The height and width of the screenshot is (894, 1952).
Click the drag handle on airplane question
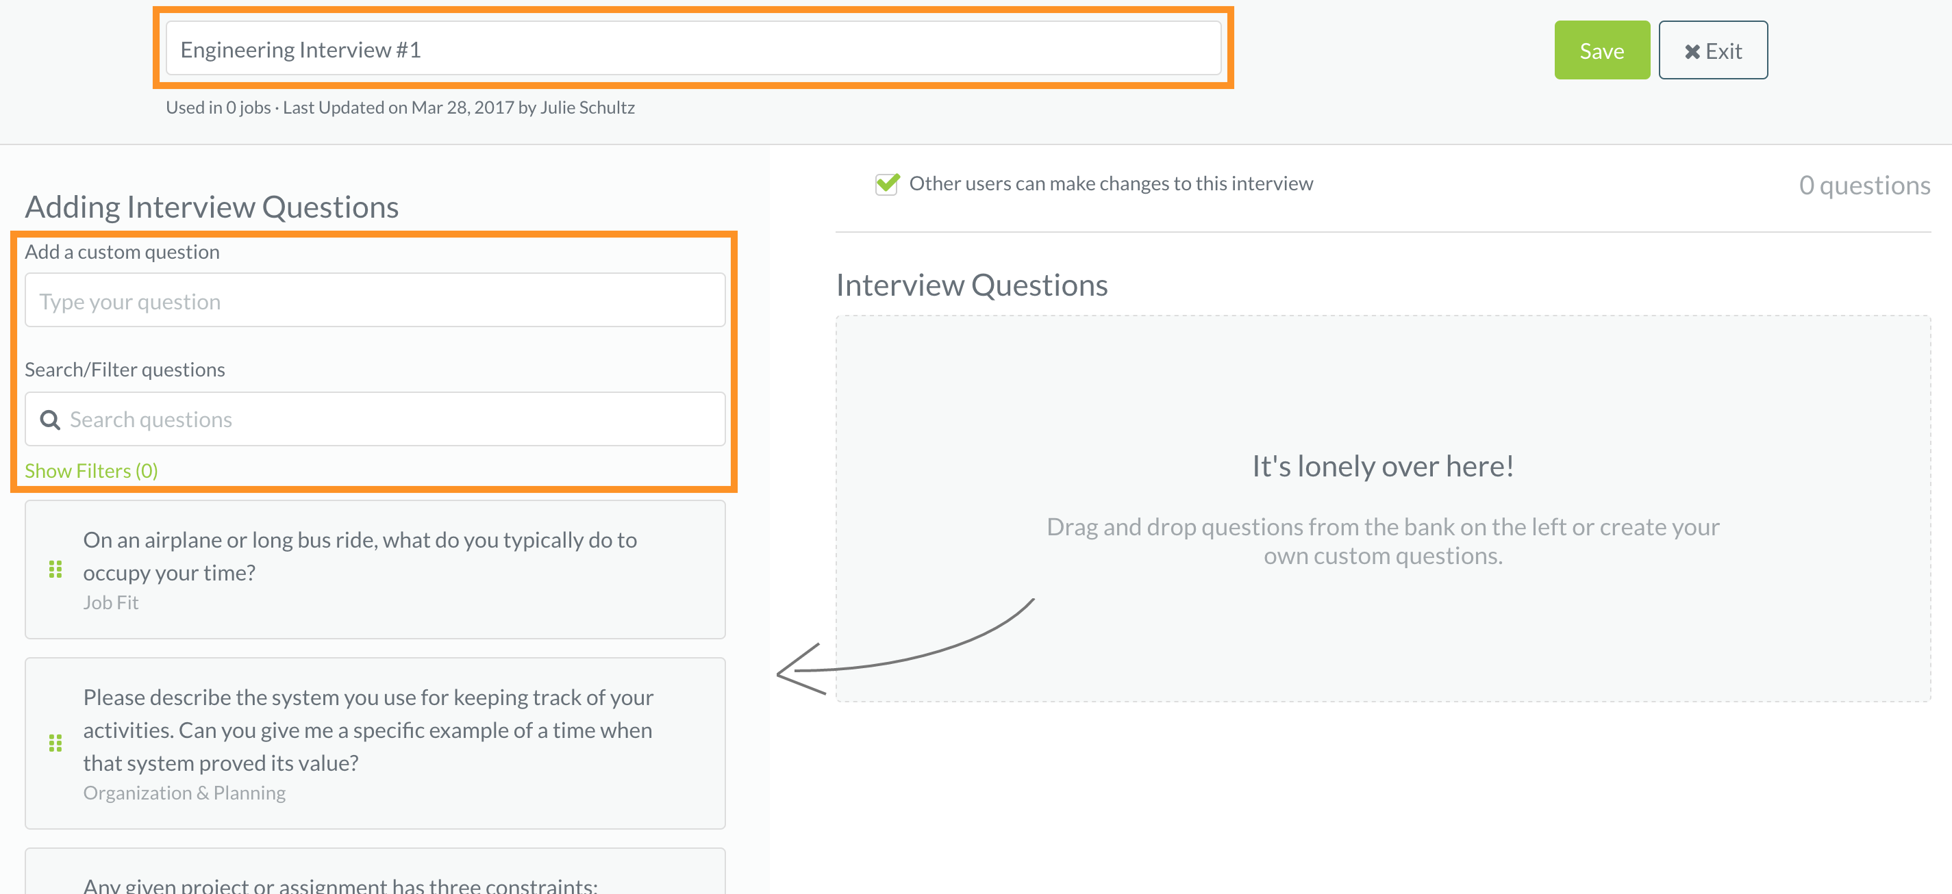(x=55, y=569)
